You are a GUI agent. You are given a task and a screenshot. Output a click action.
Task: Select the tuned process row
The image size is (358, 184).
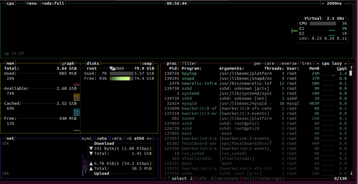255,118
